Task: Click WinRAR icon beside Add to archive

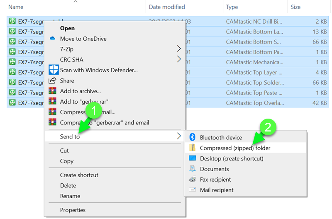Action: point(52,90)
